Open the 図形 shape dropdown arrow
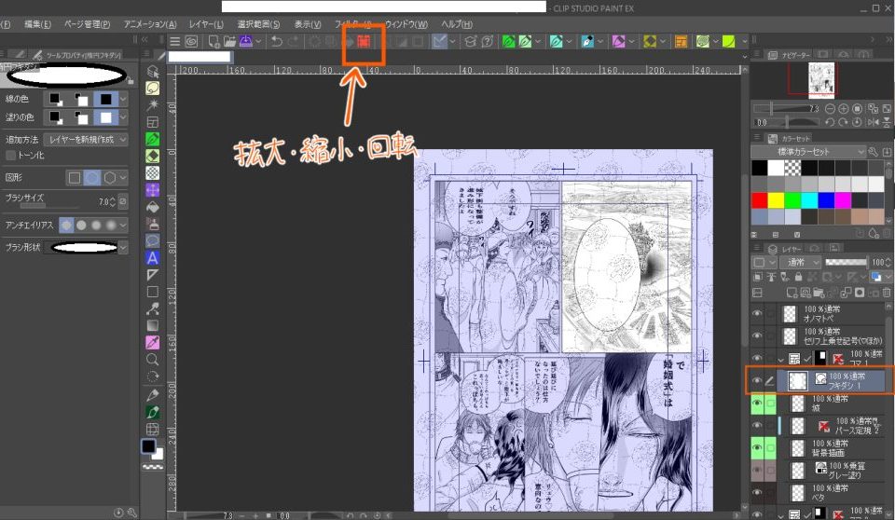Viewport: 895px width, 520px height. [123, 177]
